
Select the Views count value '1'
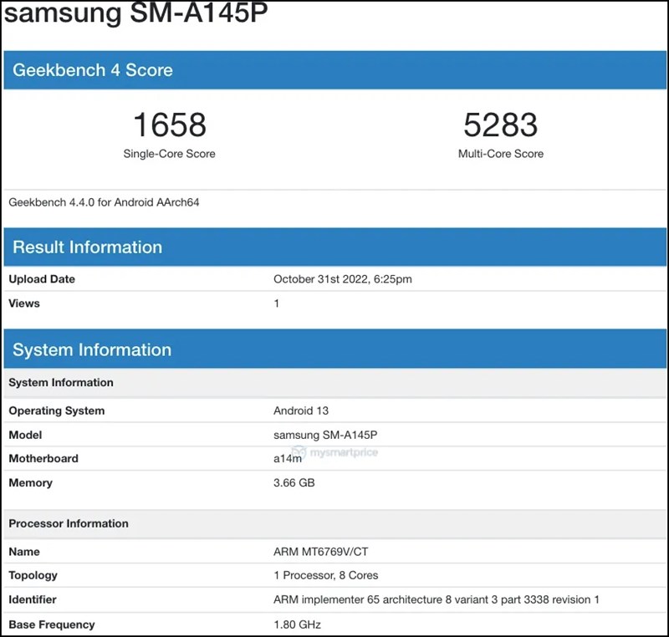click(277, 303)
